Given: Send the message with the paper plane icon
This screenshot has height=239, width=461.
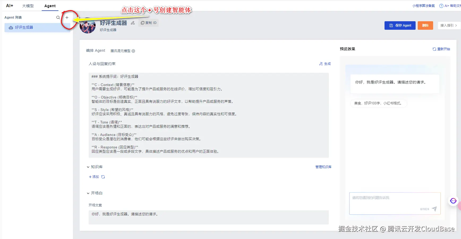Looking at the screenshot, I should point(434,209).
